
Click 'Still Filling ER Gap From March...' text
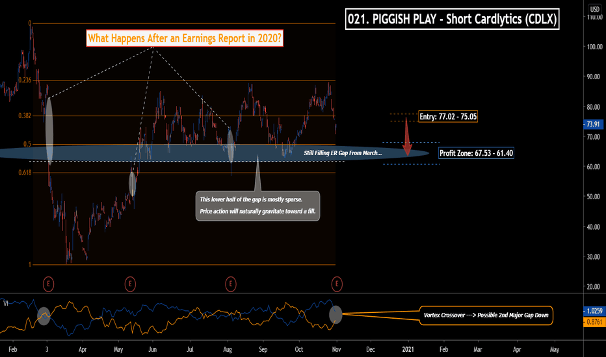(343, 153)
